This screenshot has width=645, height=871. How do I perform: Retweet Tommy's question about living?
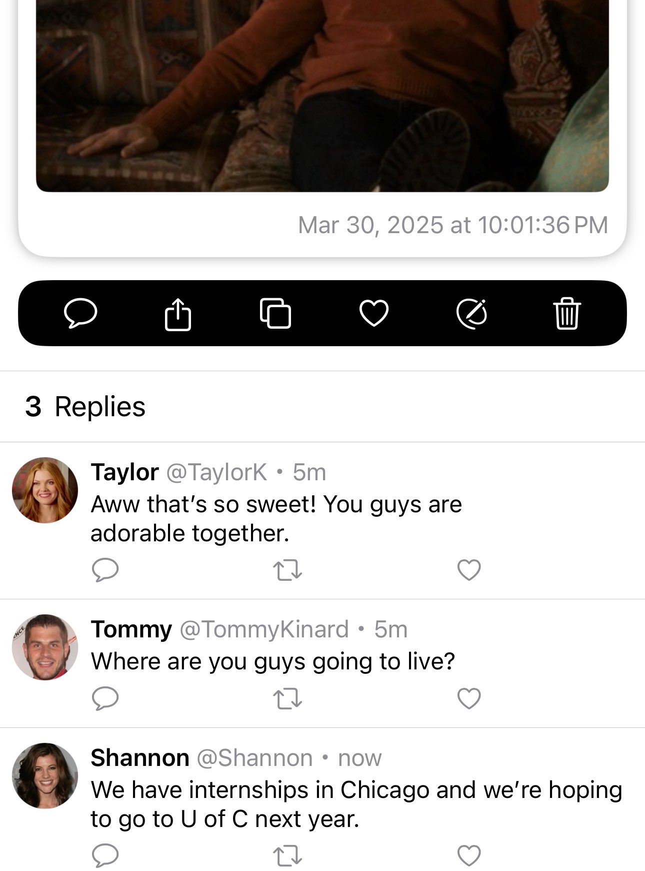[287, 699]
